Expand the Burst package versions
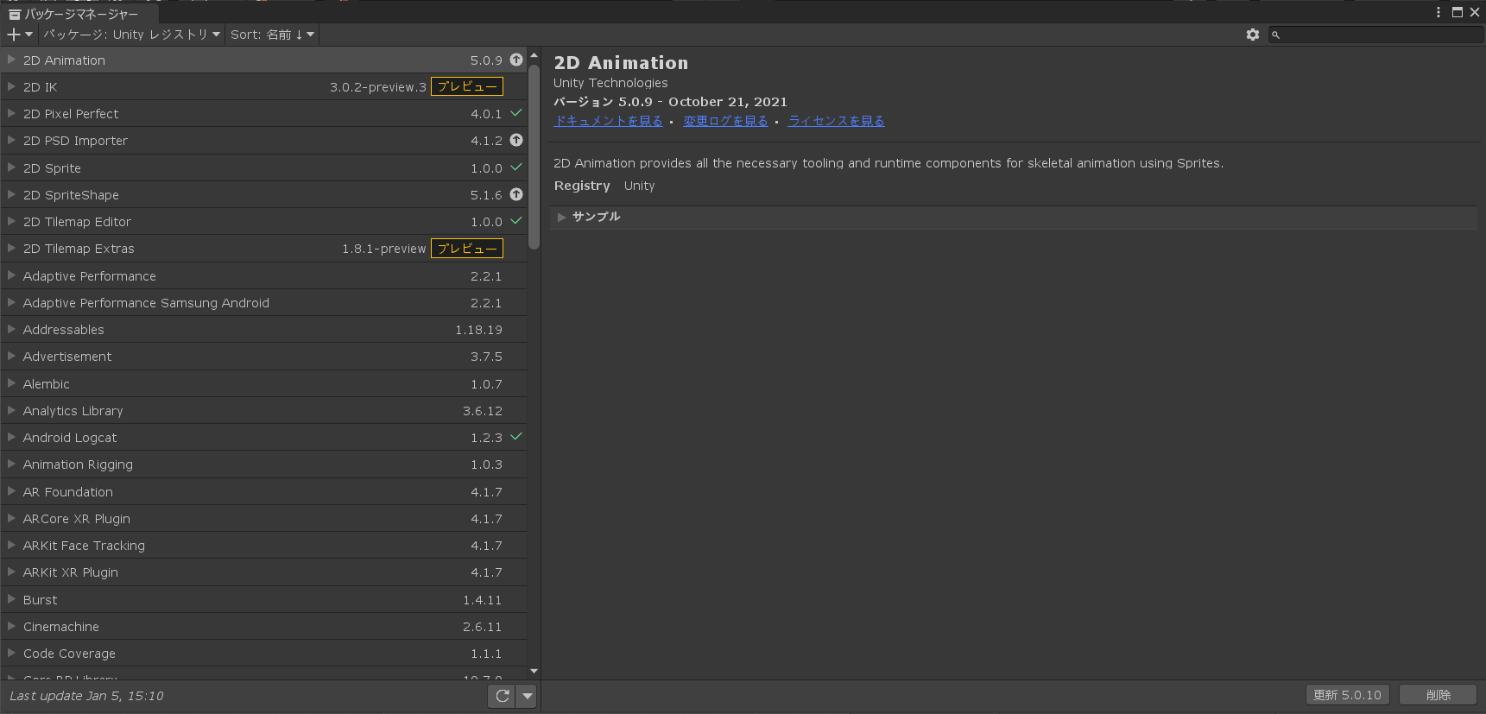Screen dimensions: 1486x714 click(x=11, y=599)
